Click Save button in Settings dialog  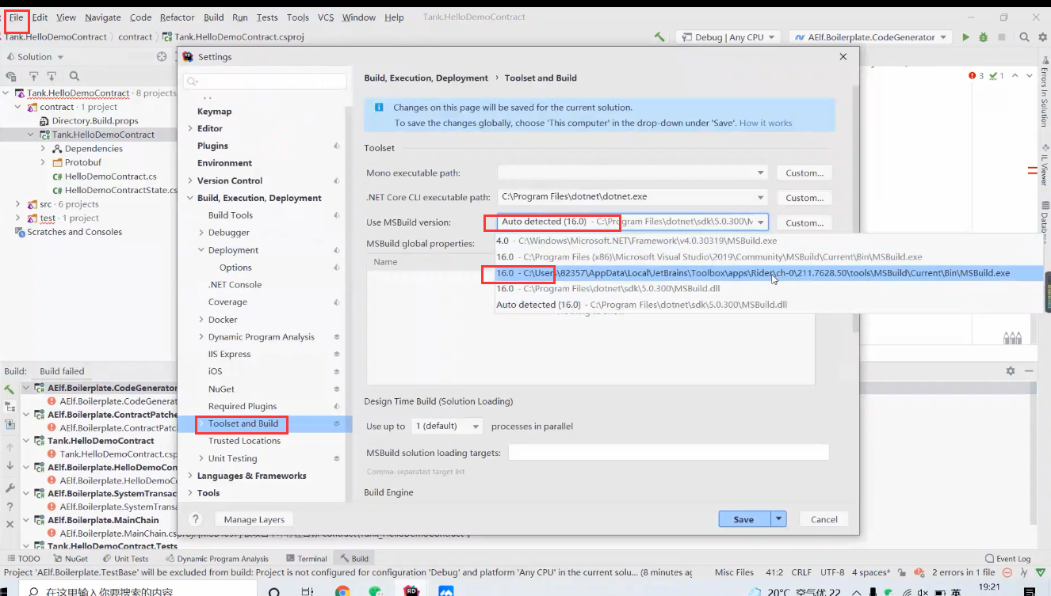point(743,519)
